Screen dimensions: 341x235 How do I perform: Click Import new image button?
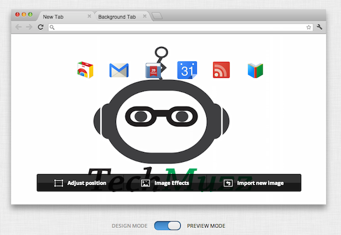pyautogui.click(x=253, y=183)
